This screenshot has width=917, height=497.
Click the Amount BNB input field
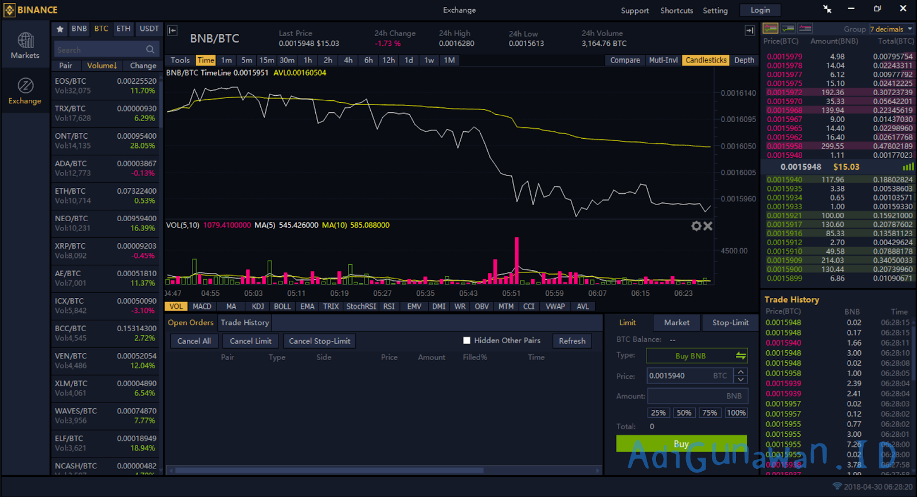click(x=696, y=396)
